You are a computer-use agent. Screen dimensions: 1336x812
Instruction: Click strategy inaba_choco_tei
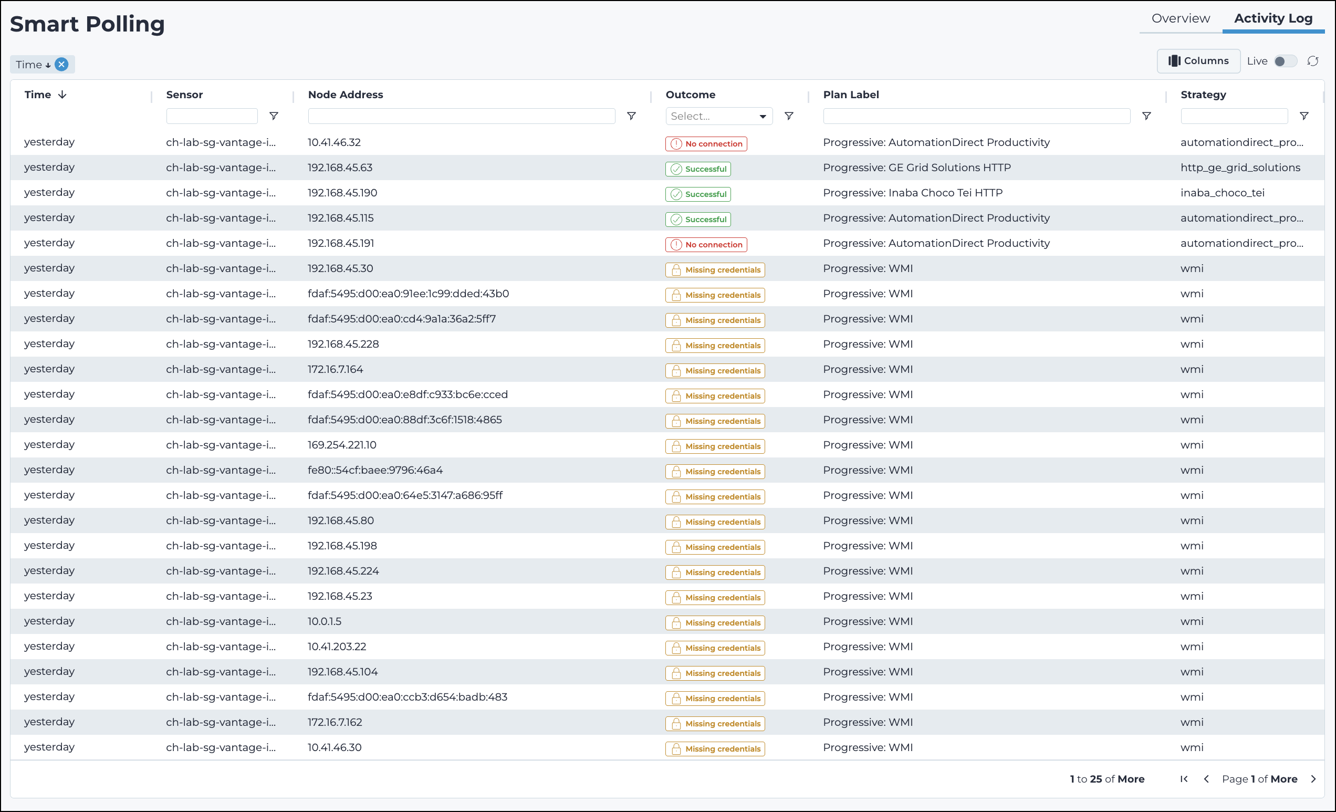coord(1222,193)
